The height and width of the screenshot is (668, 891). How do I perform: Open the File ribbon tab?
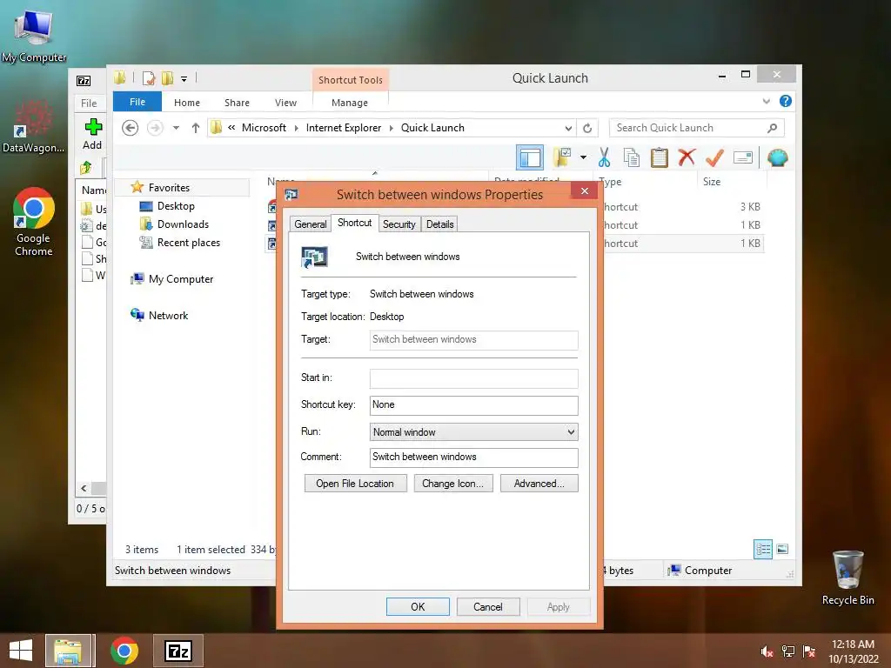pos(137,102)
